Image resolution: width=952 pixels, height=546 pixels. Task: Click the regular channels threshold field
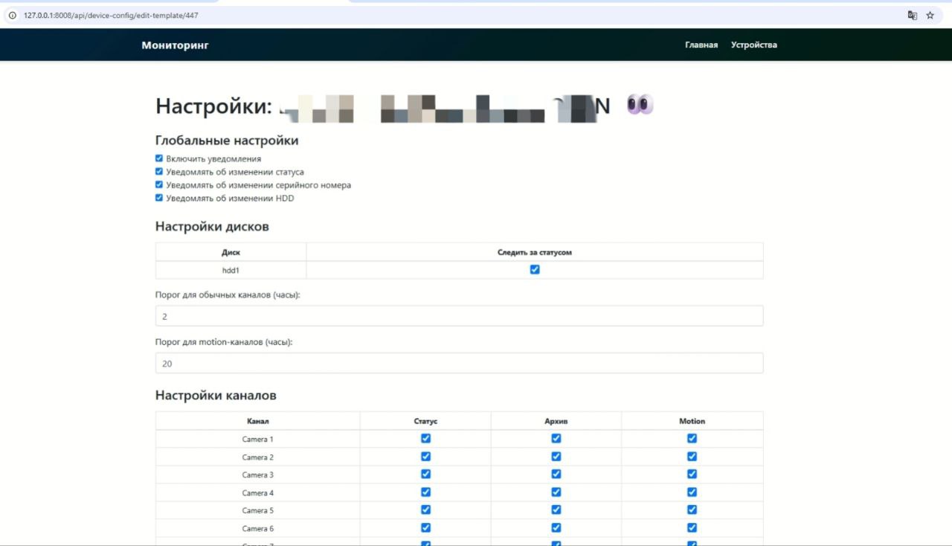point(459,316)
